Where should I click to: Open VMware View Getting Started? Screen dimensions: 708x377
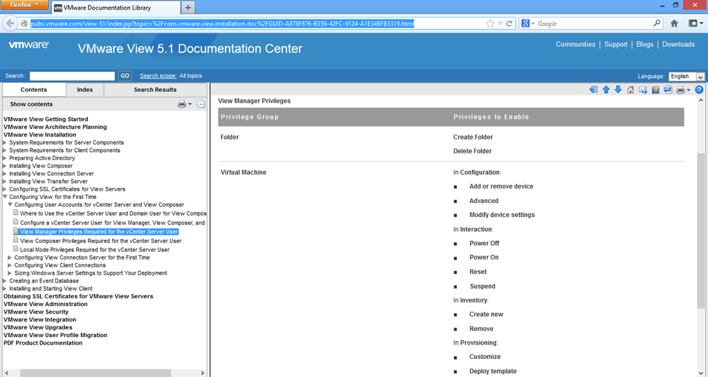point(46,119)
